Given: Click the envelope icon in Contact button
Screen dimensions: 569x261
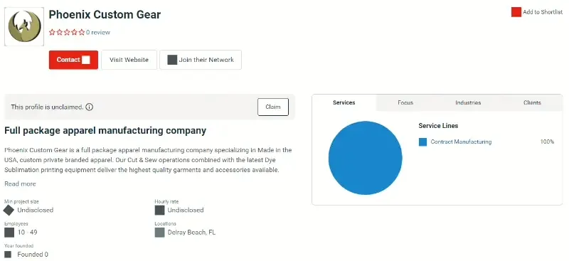Looking at the screenshot, I should 85,60.
